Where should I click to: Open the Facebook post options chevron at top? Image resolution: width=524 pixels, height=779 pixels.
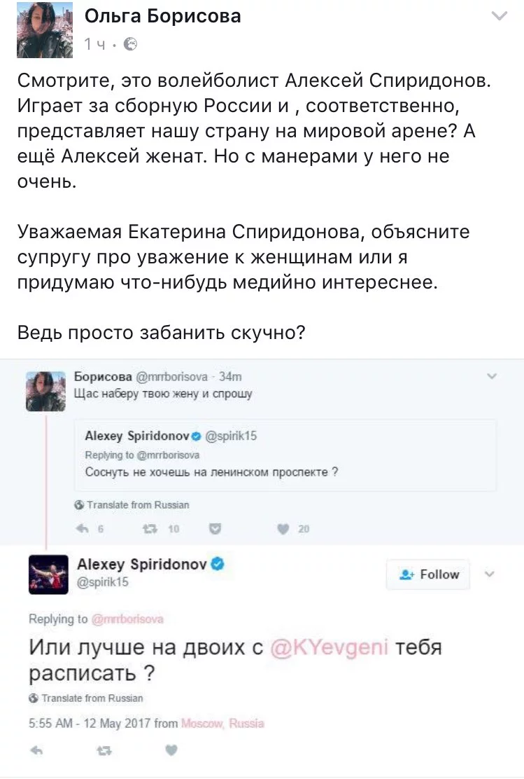(x=500, y=17)
